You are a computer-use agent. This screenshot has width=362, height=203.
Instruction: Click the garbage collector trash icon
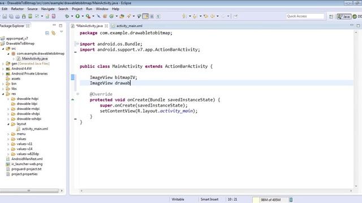(x=291, y=200)
